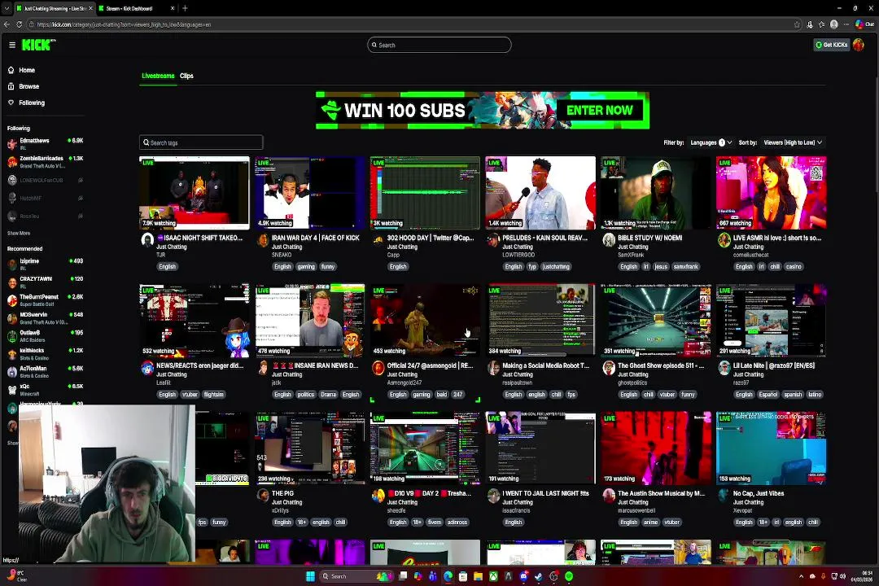Click ENTER NOW on banner

pos(599,111)
